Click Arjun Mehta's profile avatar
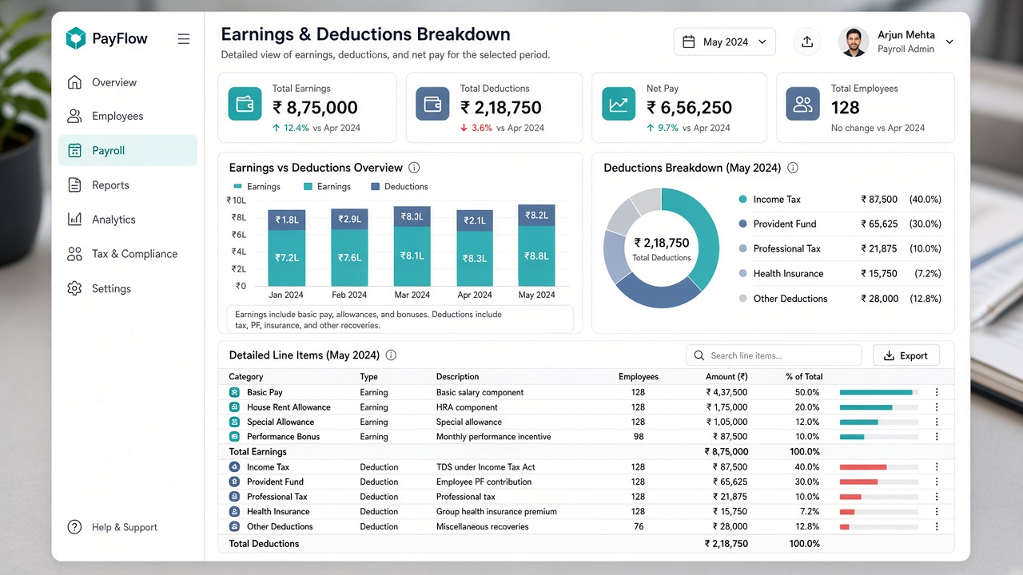Screen dimensions: 1023x575 (x=854, y=42)
